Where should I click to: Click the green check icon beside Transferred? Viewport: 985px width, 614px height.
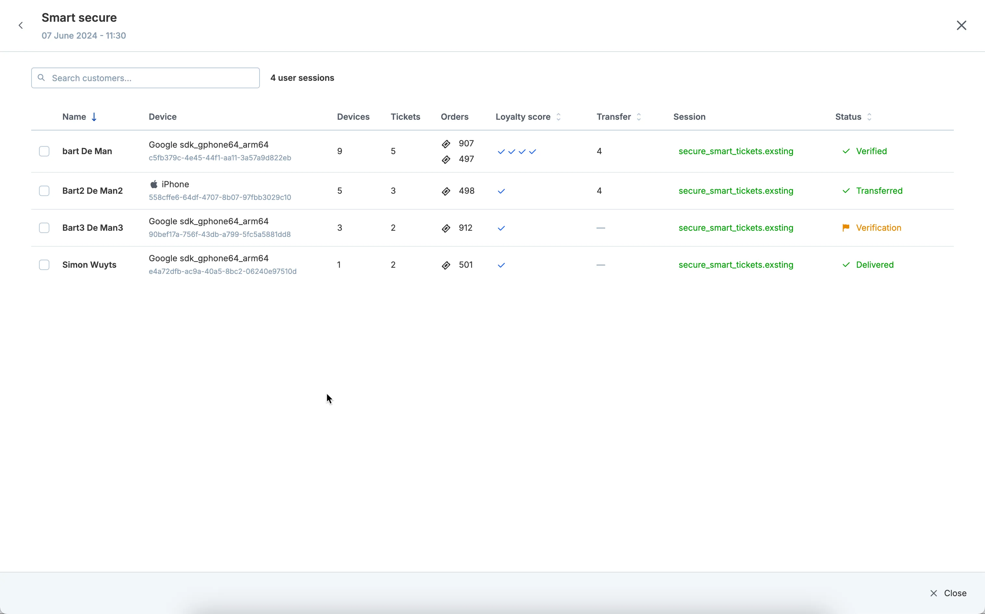(846, 191)
